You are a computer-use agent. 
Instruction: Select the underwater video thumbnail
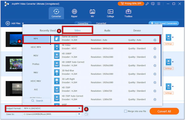click(14, 39)
